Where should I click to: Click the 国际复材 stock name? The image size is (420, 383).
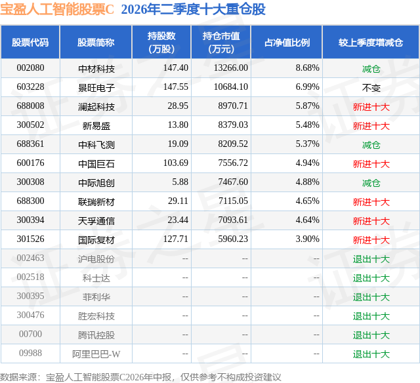(96, 239)
